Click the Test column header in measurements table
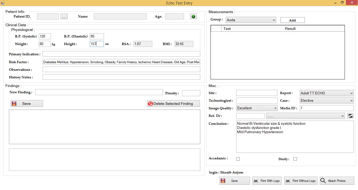This screenshot has width=358, height=190. coord(252,29)
